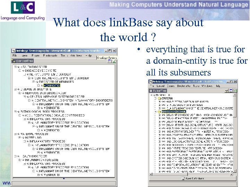The height and width of the screenshot is (187, 250).
Task: Collapse INFLAMMATORY DISEASE node
Action: (20, 160)
